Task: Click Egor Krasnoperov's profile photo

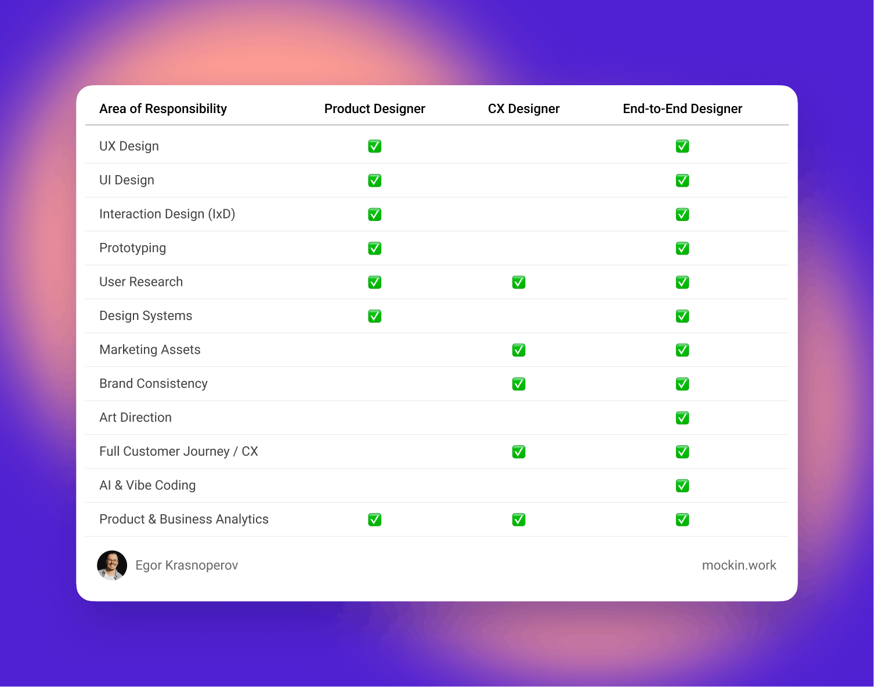Action: click(x=112, y=565)
